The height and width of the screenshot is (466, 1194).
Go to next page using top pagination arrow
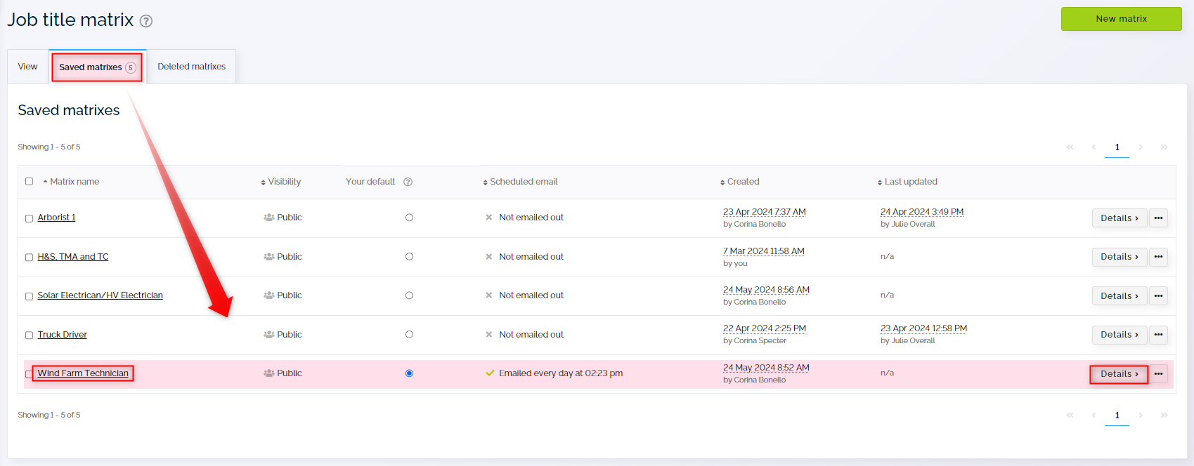point(1141,147)
